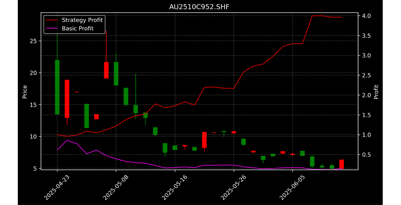Click the profit tick value 1.0
The height and width of the screenshot is (205, 401).
366,135
